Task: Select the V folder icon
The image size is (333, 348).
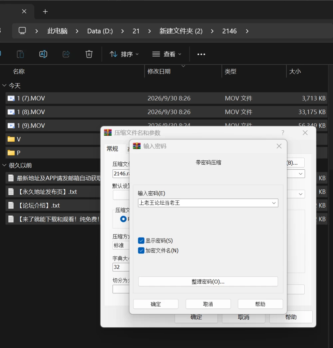Action: pos(11,139)
